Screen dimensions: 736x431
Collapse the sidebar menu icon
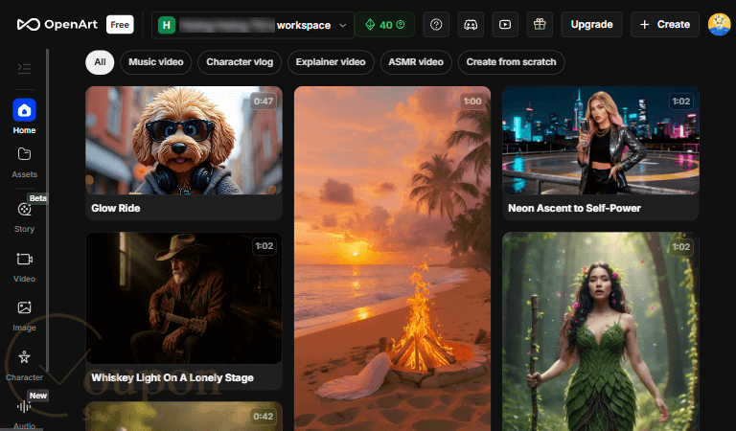coord(24,68)
